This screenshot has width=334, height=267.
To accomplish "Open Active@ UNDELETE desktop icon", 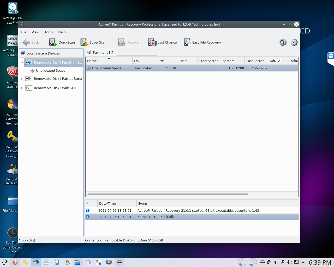I will pos(12,174).
